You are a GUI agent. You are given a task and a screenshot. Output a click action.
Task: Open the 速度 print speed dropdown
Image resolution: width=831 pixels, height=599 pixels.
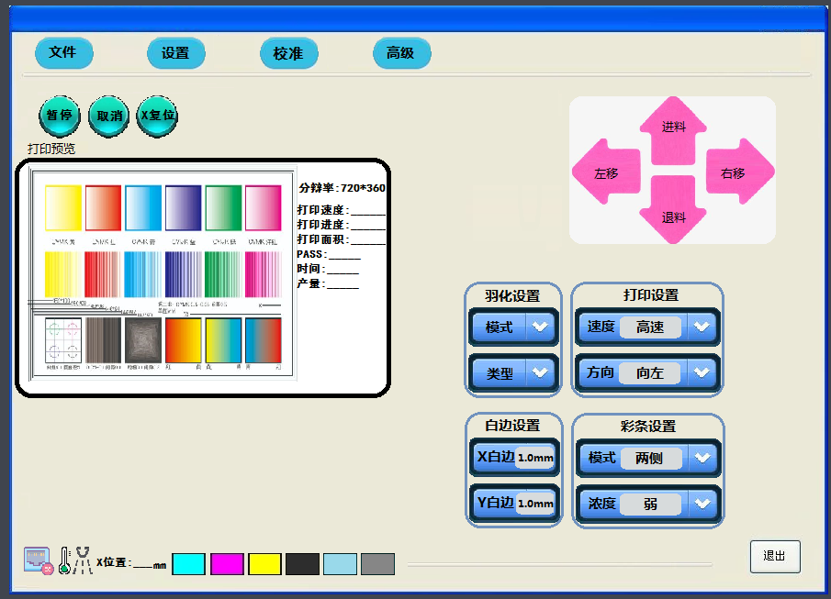click(702, 327)
